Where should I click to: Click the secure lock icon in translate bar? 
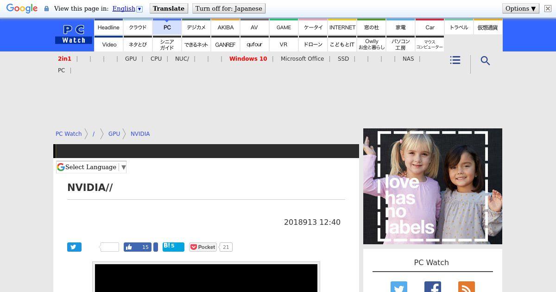click(x=46, y=9)
